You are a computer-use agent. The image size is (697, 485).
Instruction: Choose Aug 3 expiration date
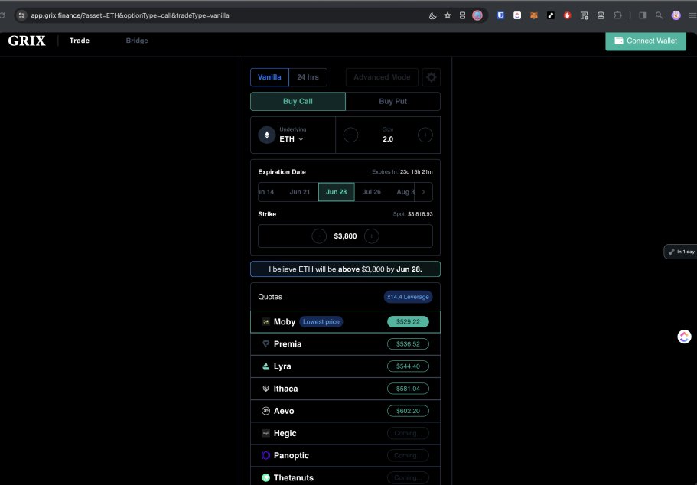[x=404, y=192]
